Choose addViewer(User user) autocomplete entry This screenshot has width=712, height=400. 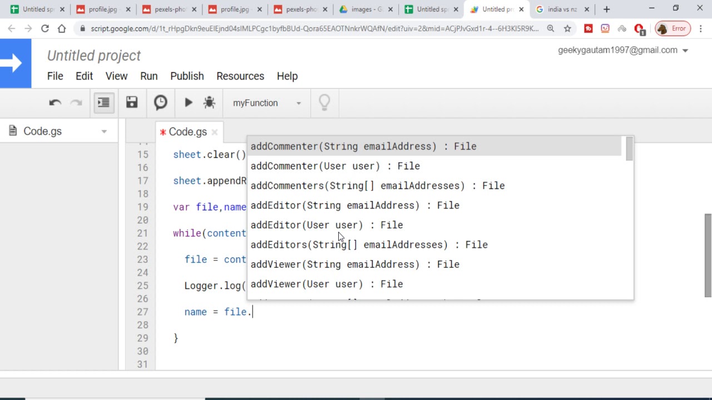tap(327, 284)
